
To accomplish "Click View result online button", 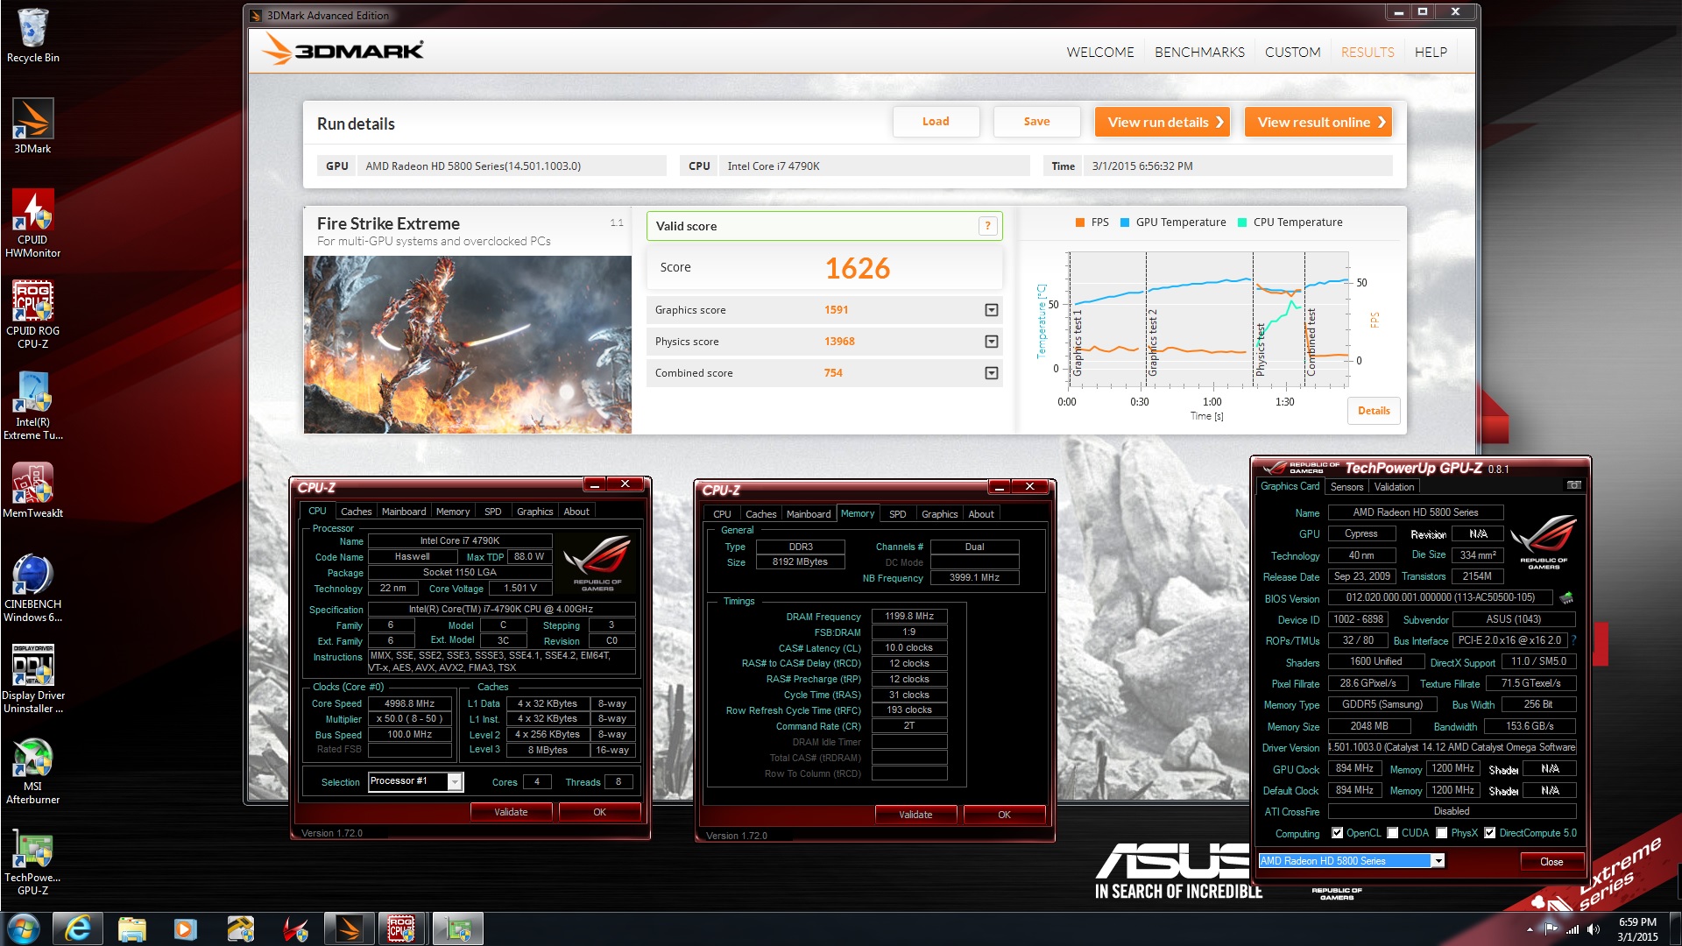I will coord(1318,122).
